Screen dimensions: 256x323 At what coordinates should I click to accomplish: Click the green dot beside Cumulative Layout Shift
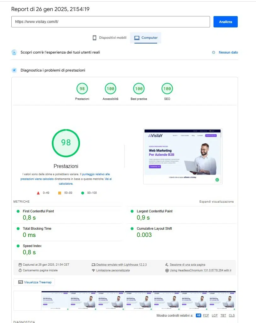(x=132, y=228)
